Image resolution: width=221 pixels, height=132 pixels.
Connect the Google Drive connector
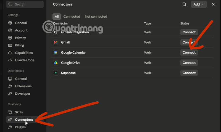pyautogui.click(x=189, y=63)
